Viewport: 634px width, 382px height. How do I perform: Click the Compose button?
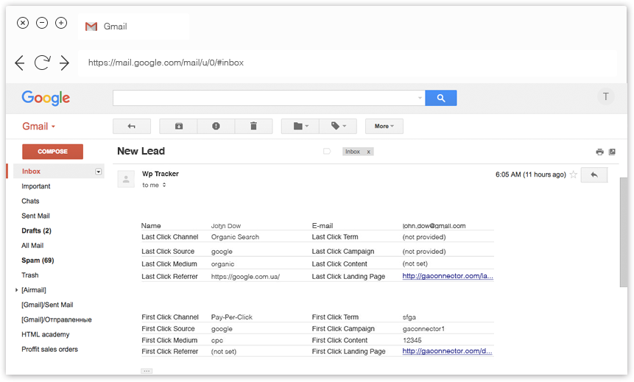(52, 152)
